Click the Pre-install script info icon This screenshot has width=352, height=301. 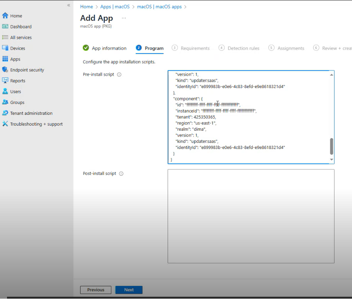coord(119,74)
